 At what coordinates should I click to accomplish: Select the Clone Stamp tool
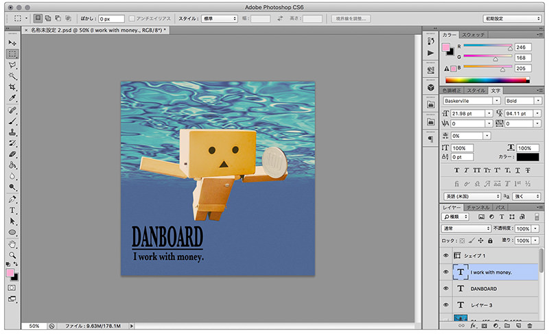click(x=12, y=132)
